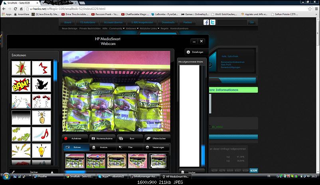Click the Twitter icon on the forum

click(x=213, y=22)
